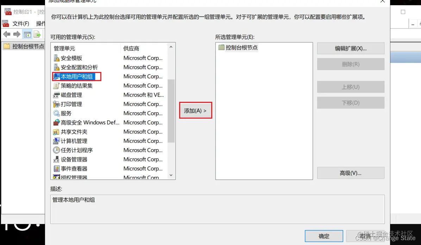This screenshot has height=245, width=421.
Task: Click the 下移(D) button
Action: [351, 103]
